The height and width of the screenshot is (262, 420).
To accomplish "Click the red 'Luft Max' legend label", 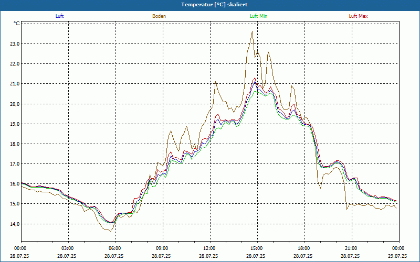I will [358, 16].
